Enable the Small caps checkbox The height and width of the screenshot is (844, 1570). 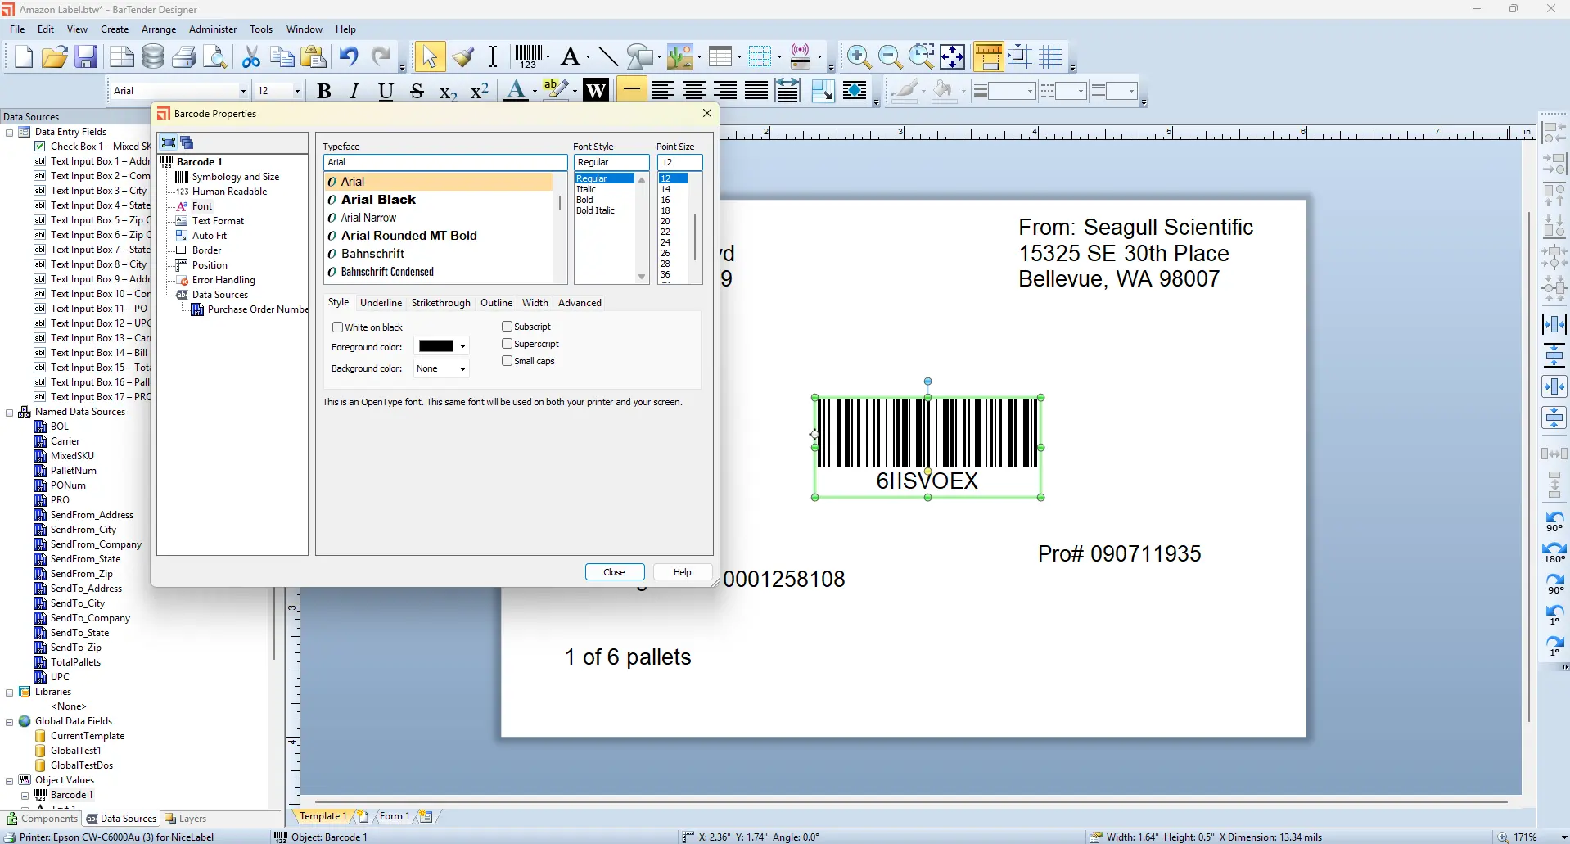pos(507,360)
